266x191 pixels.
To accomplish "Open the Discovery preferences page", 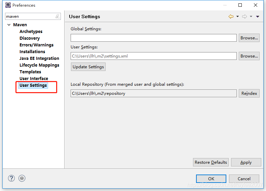I will tap(30, 38).
